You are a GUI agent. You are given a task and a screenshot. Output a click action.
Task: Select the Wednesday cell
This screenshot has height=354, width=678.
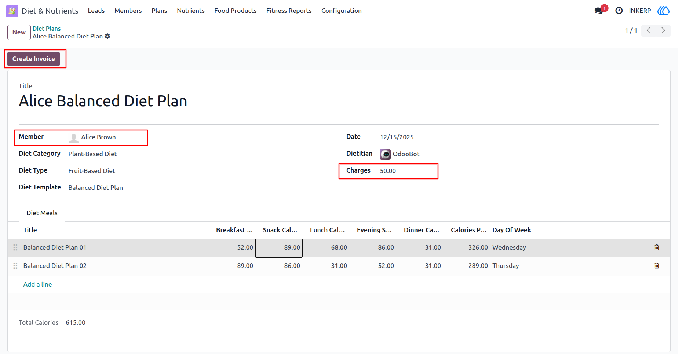click(x=509, y=247)
